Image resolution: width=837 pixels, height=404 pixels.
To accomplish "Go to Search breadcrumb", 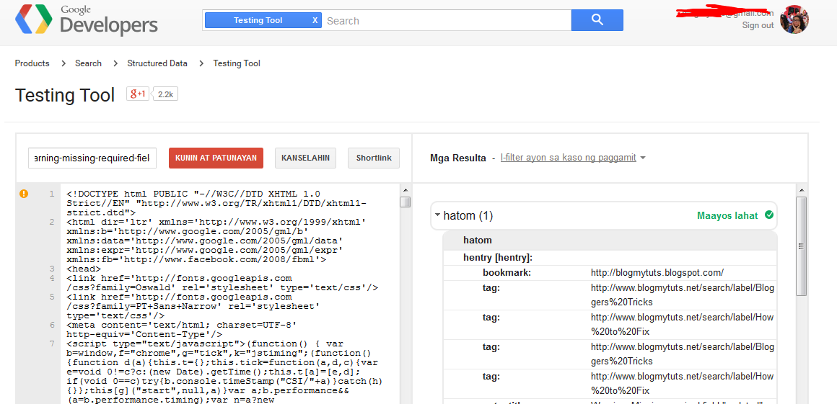I will (88, 63).
